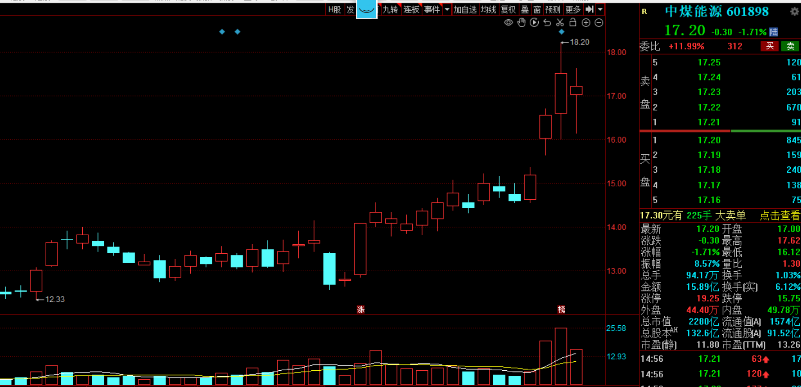Click the 12.33 low price label
Image resolution: width=801 pixels, height=387 pixels.
[x=55, y=299]
